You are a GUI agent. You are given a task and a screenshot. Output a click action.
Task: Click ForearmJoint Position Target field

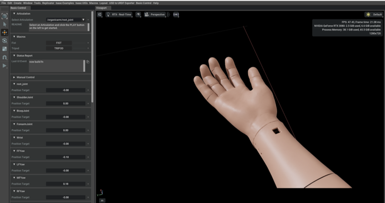pyautogui.click(x=66, y=130)
